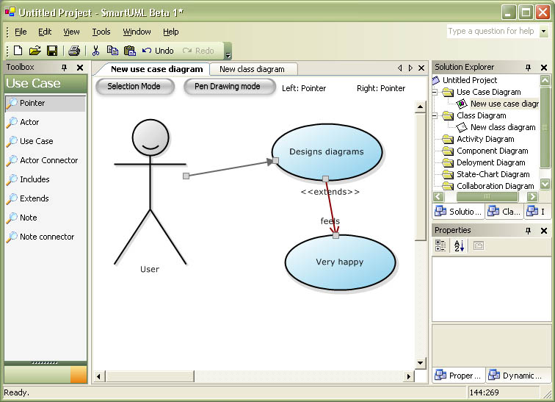Screen dimensions: 555x402
Task: Select the Actor tool in Toolbox
Action: pos(46,122)
